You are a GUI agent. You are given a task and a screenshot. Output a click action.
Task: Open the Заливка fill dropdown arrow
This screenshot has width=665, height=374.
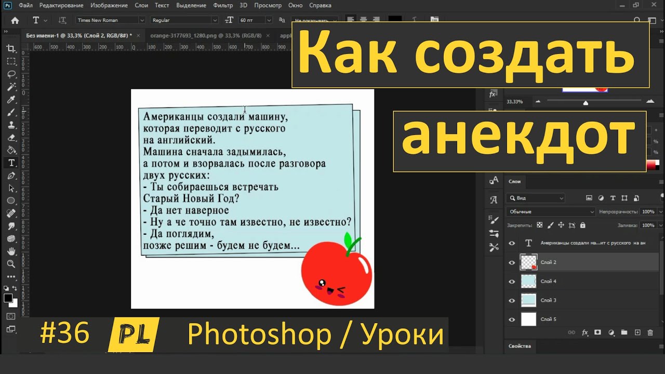pos(660,225)
